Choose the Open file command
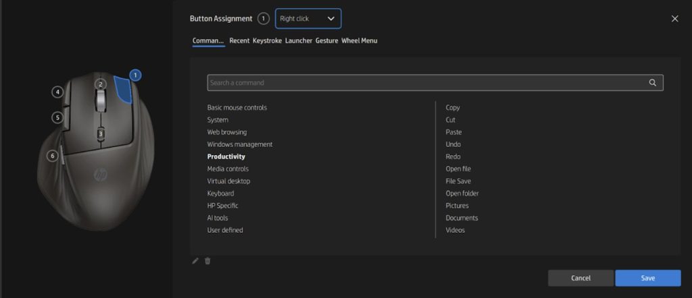Screen dimensions: 692x298 click(x=458, y=169)
